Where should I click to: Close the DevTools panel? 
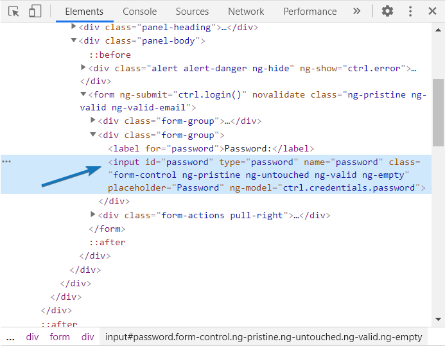[x=433, y=12]
